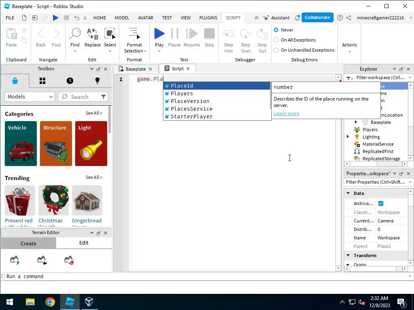Viewport: 414px width, 310px height.
Task: Click the Step Into debugger icon
Action: click(229, 34)
